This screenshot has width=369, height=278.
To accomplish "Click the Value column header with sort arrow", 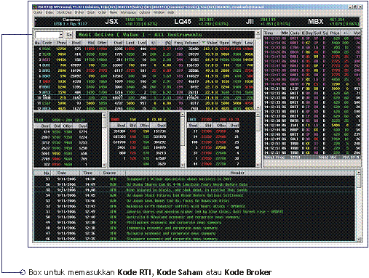I will (x=209, y=43).
